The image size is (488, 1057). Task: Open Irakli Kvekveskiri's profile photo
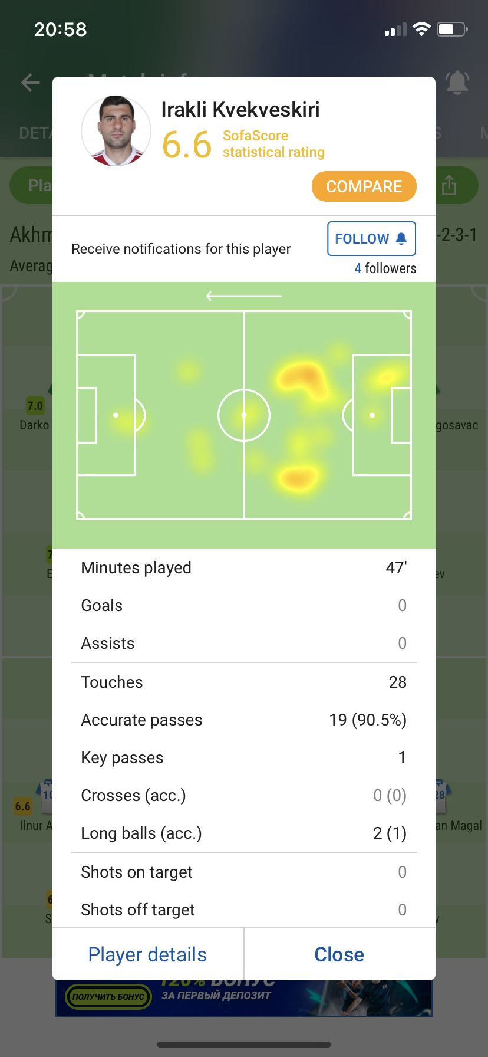coord(116,131)
